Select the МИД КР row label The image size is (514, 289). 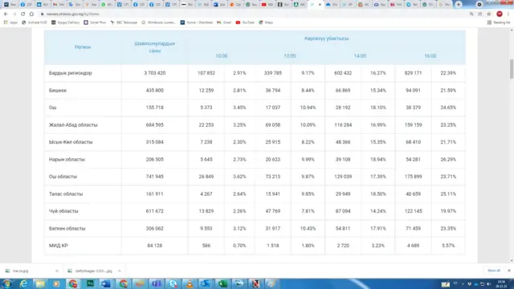[59, 246]
